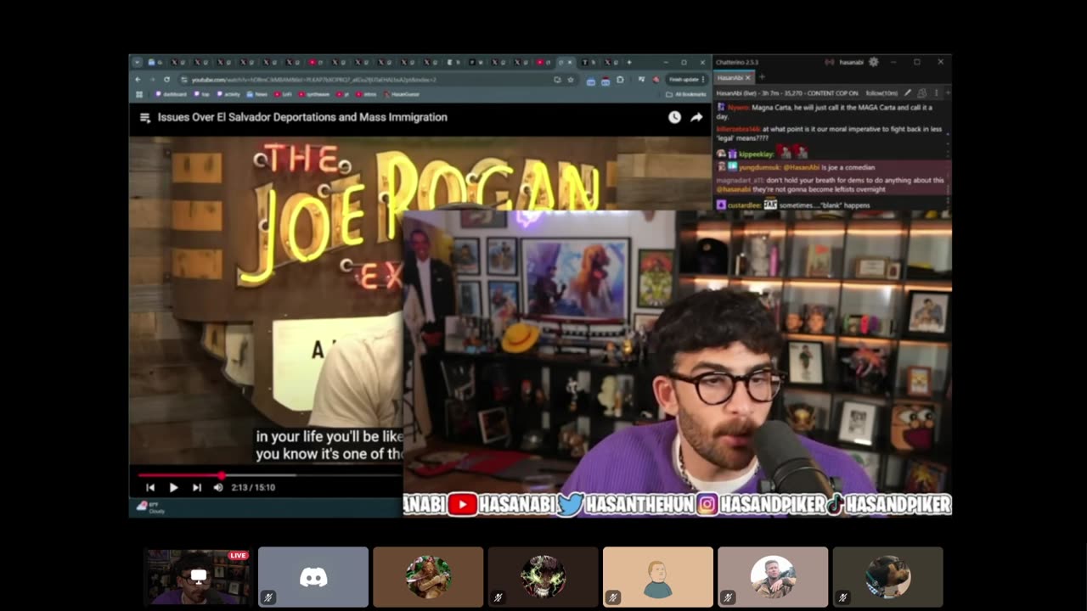Click the 2:13 / 15:10 time display

tap(253, 487)
